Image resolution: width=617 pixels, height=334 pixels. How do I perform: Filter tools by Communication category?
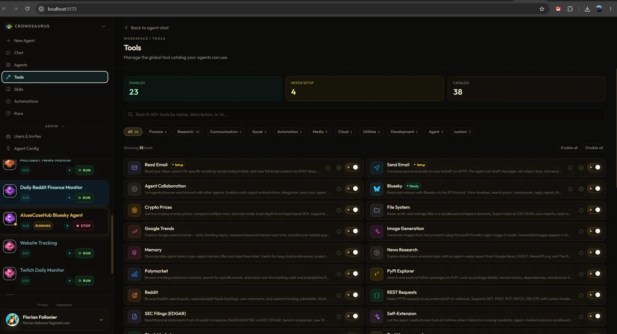click(226, 132)
